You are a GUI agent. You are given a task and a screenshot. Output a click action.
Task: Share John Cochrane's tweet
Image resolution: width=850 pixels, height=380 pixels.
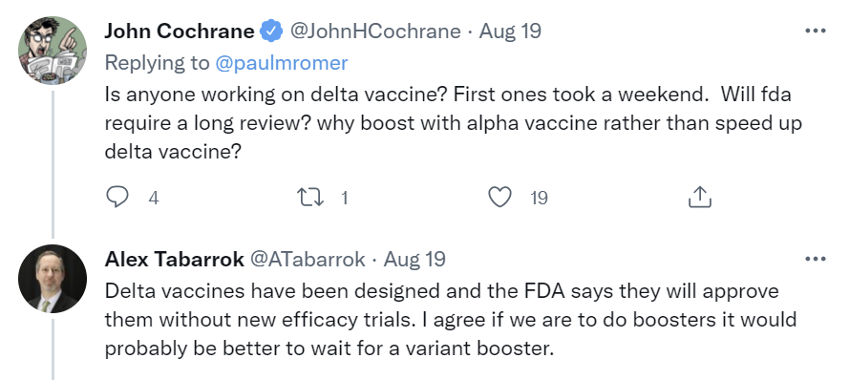(699, 198)
